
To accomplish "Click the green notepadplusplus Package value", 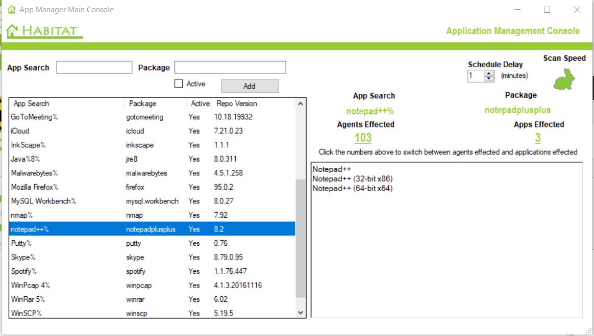I will click(517, 110).
